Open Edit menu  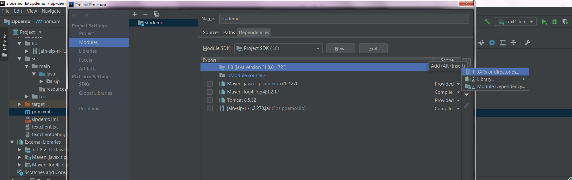tap(18, 11)
